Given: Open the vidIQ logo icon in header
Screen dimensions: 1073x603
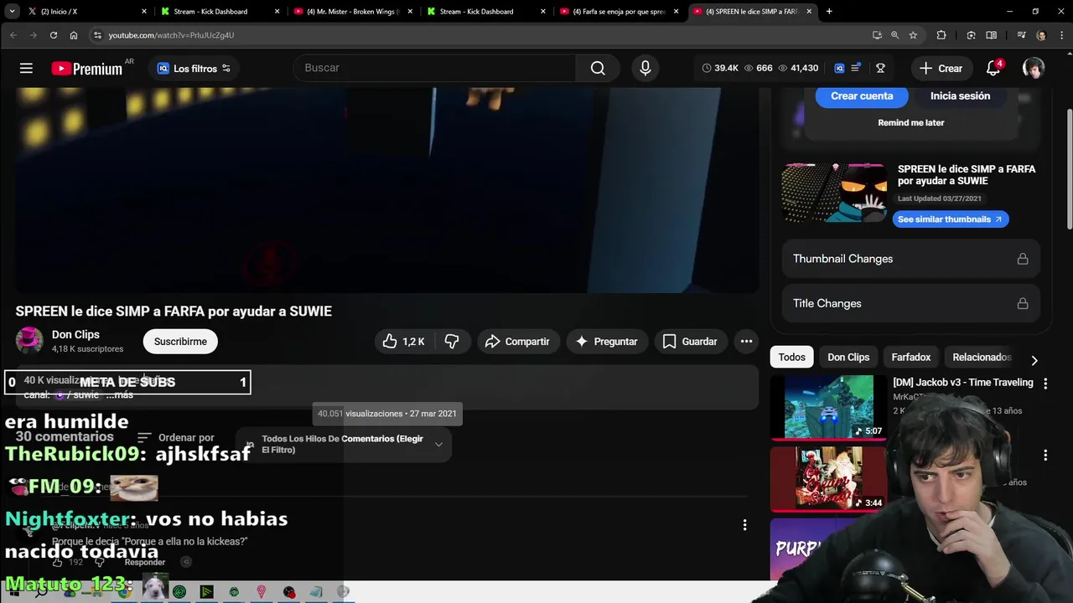Looking at the screenshot, I should pyautogui.click(x=839, y=69).
